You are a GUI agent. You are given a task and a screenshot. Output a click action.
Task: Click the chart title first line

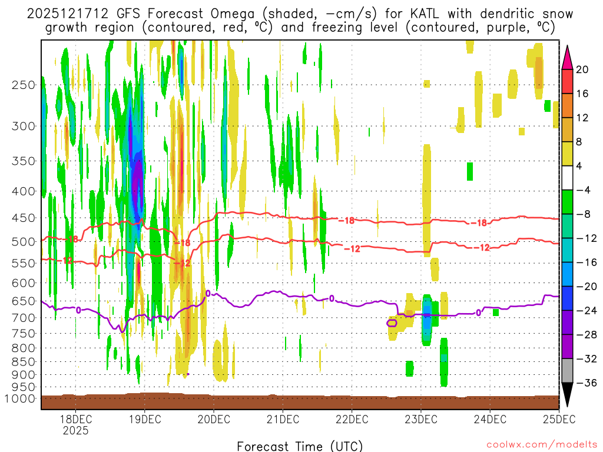point(300,14)
